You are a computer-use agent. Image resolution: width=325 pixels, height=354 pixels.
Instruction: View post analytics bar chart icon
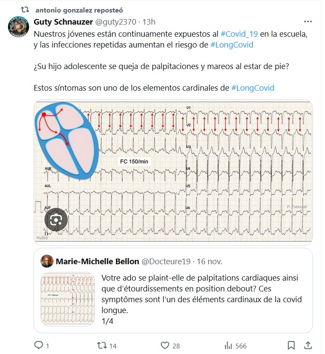point(228,345)
